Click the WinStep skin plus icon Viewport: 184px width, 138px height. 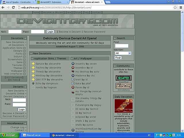(33, 75)
